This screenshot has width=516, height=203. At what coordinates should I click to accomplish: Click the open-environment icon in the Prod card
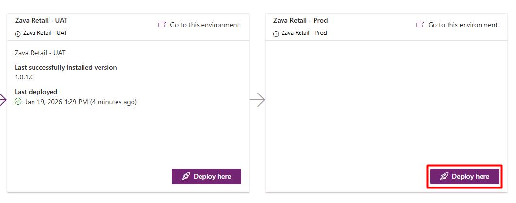[x=420, y=25]
